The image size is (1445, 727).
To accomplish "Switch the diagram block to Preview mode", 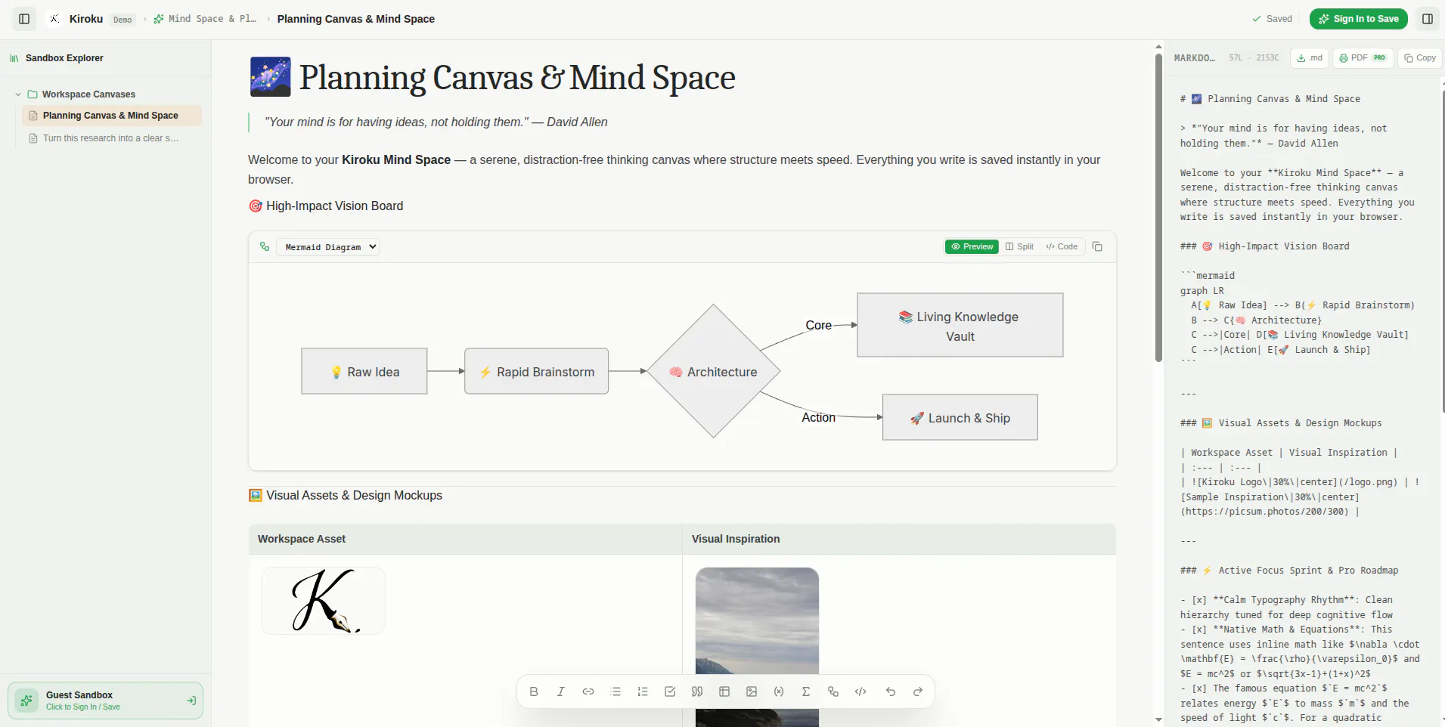I will 972,246.
